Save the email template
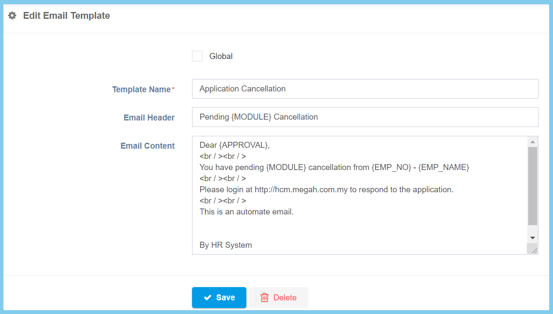Image resolution: width=553 pixels, height=314 pixels. (219, 298)
